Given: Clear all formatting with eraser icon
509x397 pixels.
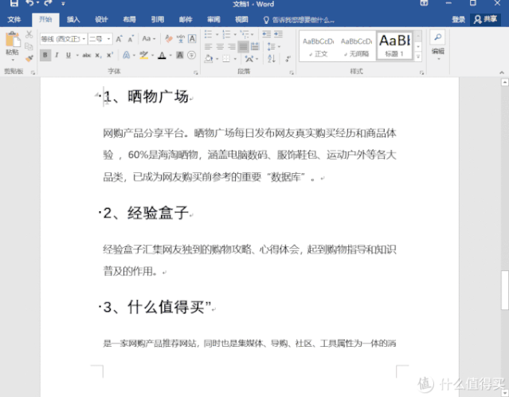Looking at the screenshot, I should click(x=169, y=38).
